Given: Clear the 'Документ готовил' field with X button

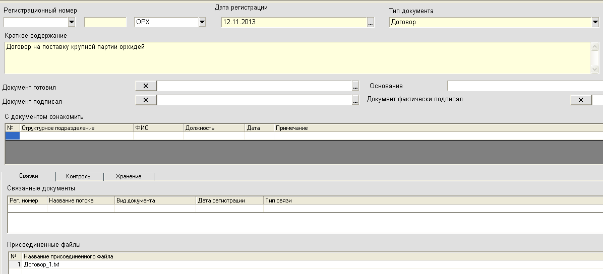Looking at the screenshot, I should point(146,86).
